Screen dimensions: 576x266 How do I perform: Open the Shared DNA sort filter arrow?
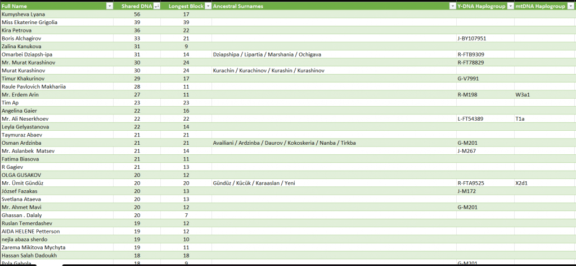pyautogui.click(x=156, y=6)
